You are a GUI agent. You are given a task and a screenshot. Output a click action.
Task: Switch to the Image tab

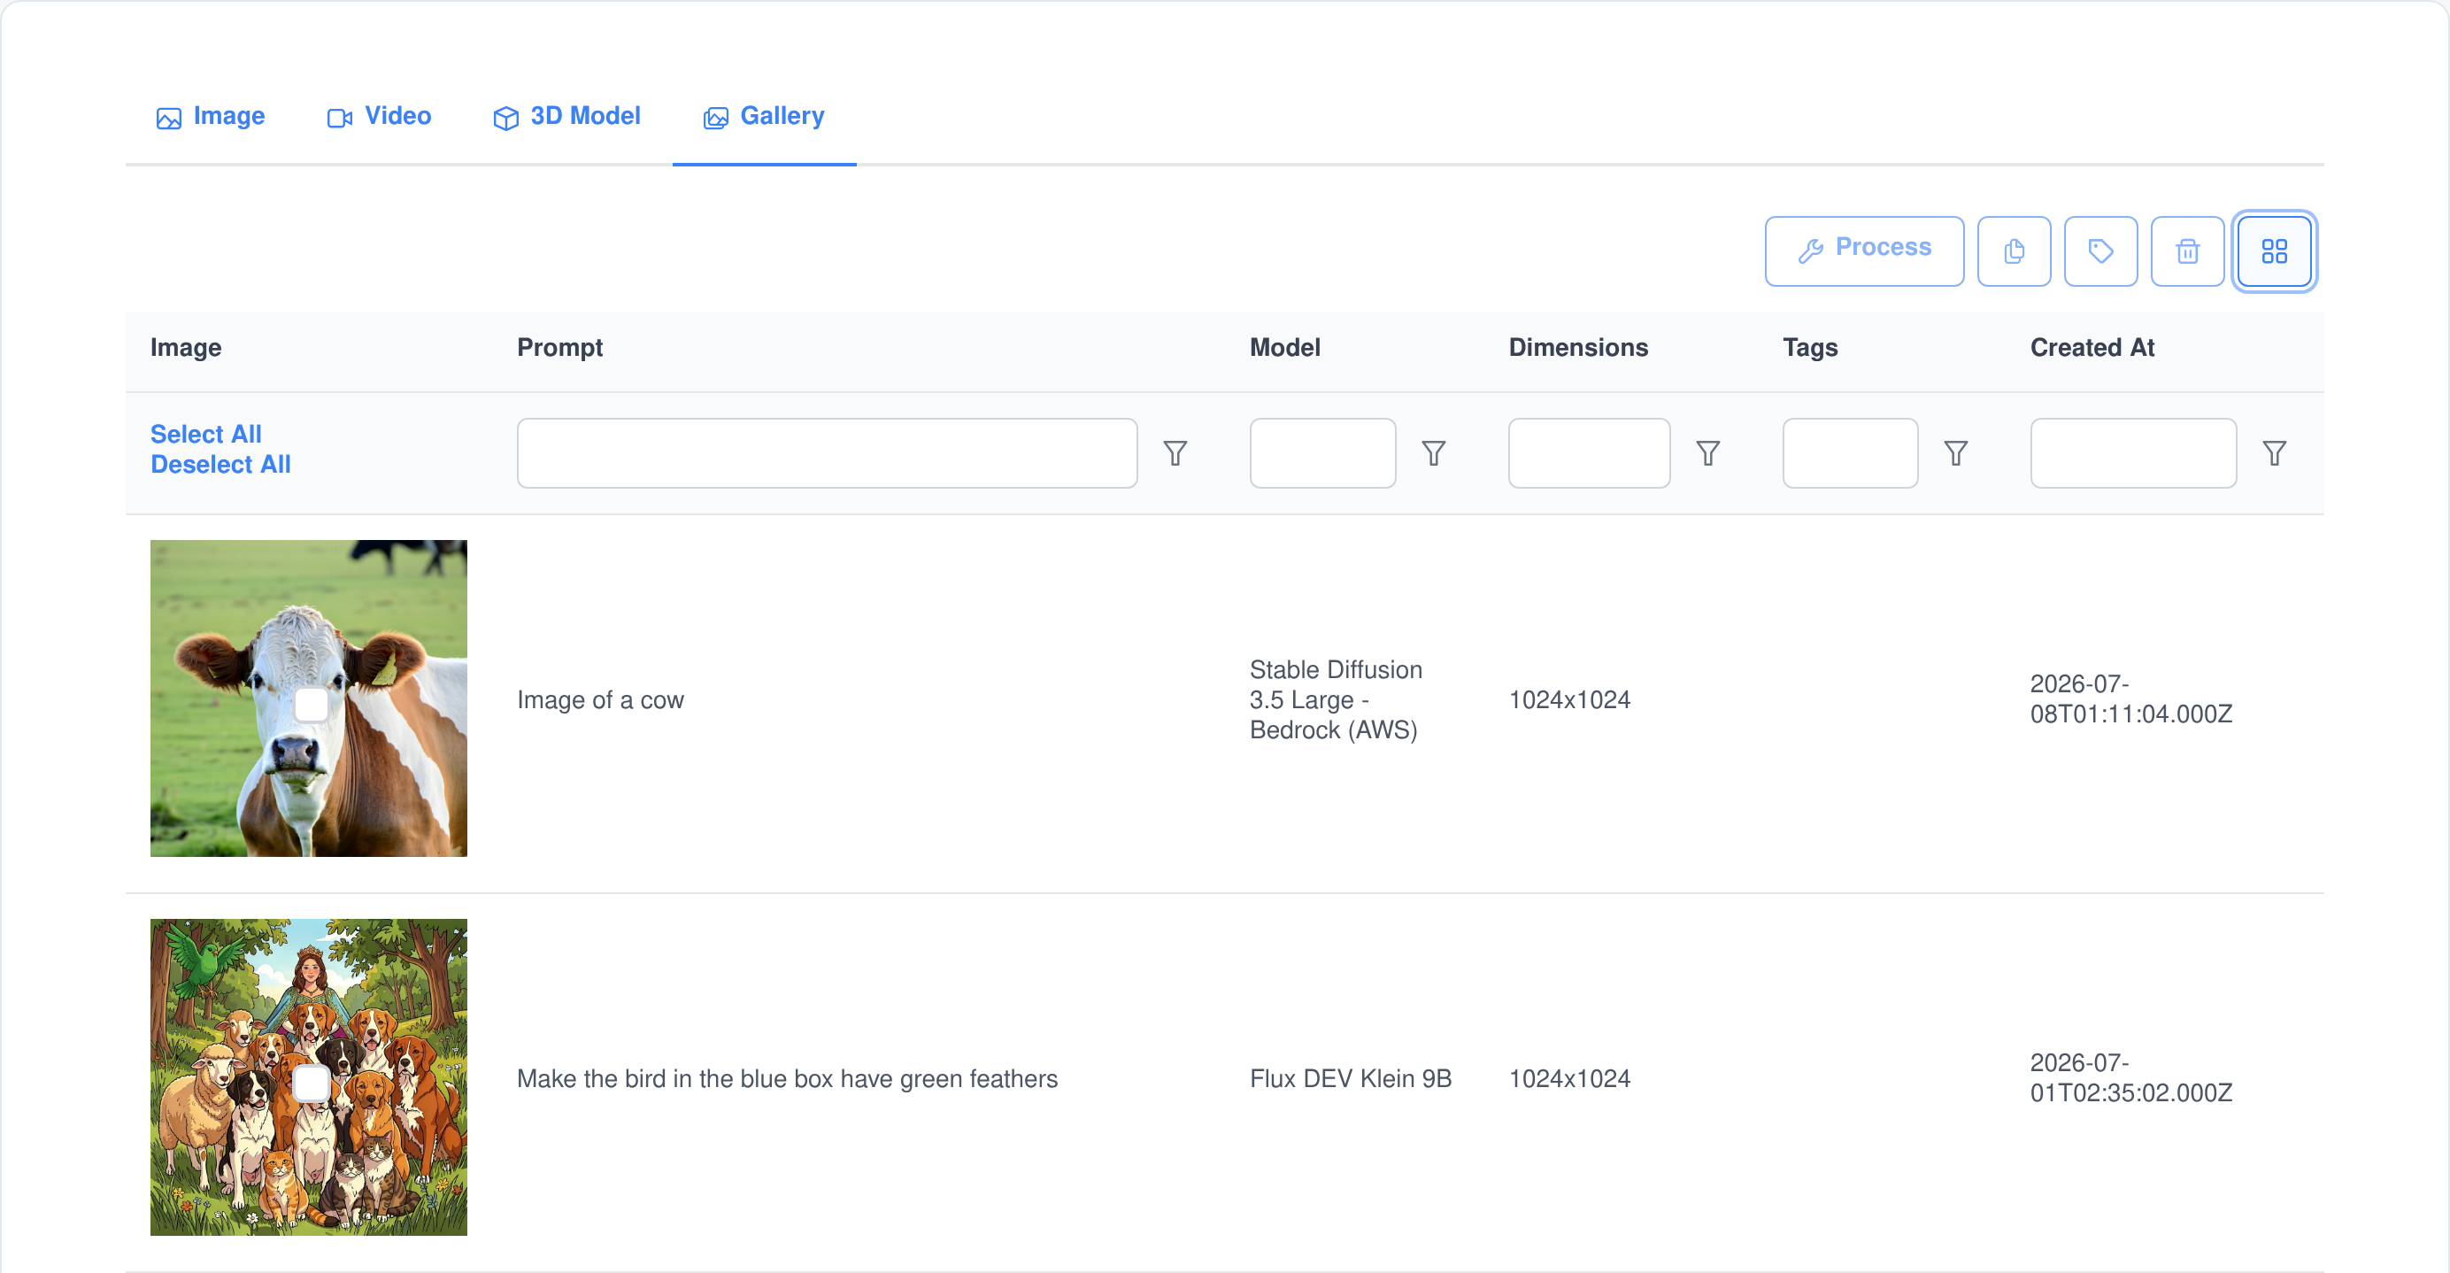[x=210, y=116]
